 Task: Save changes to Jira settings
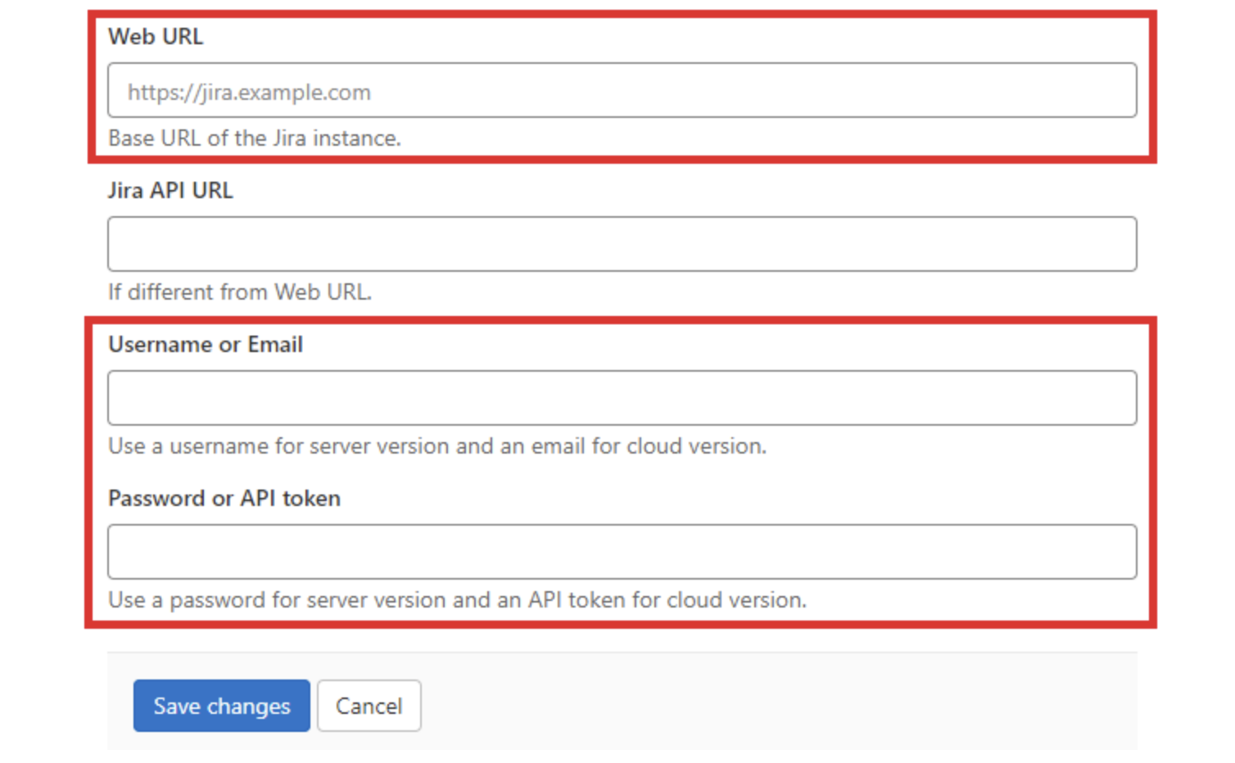(222, 706)
